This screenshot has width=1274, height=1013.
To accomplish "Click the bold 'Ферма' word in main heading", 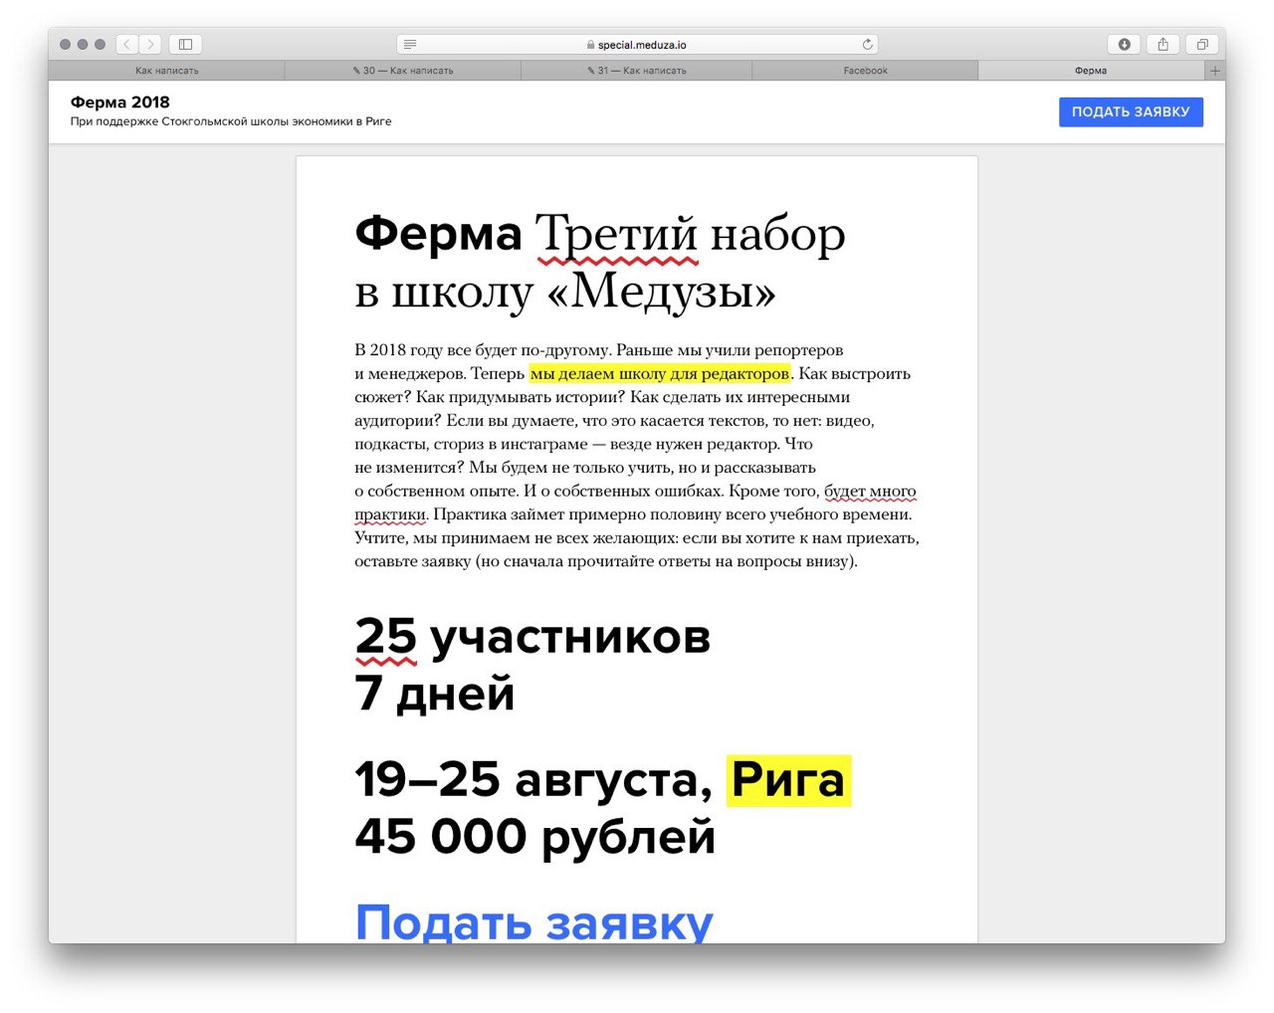I will click(438, 235).
